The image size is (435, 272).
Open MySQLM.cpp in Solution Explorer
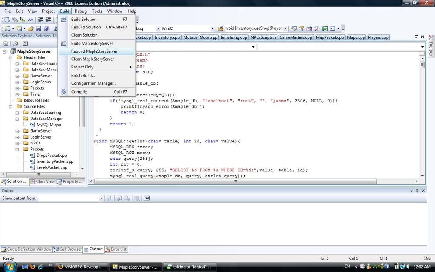click(x=48, y=125)
